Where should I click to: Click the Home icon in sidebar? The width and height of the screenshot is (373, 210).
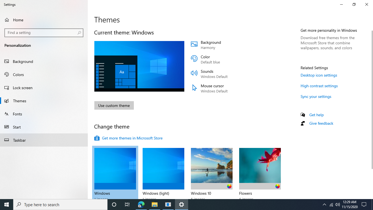pos(7,20)
